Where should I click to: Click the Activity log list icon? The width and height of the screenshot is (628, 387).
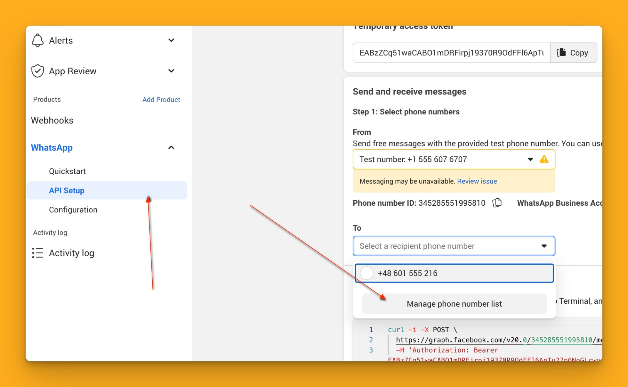(37, 253)
